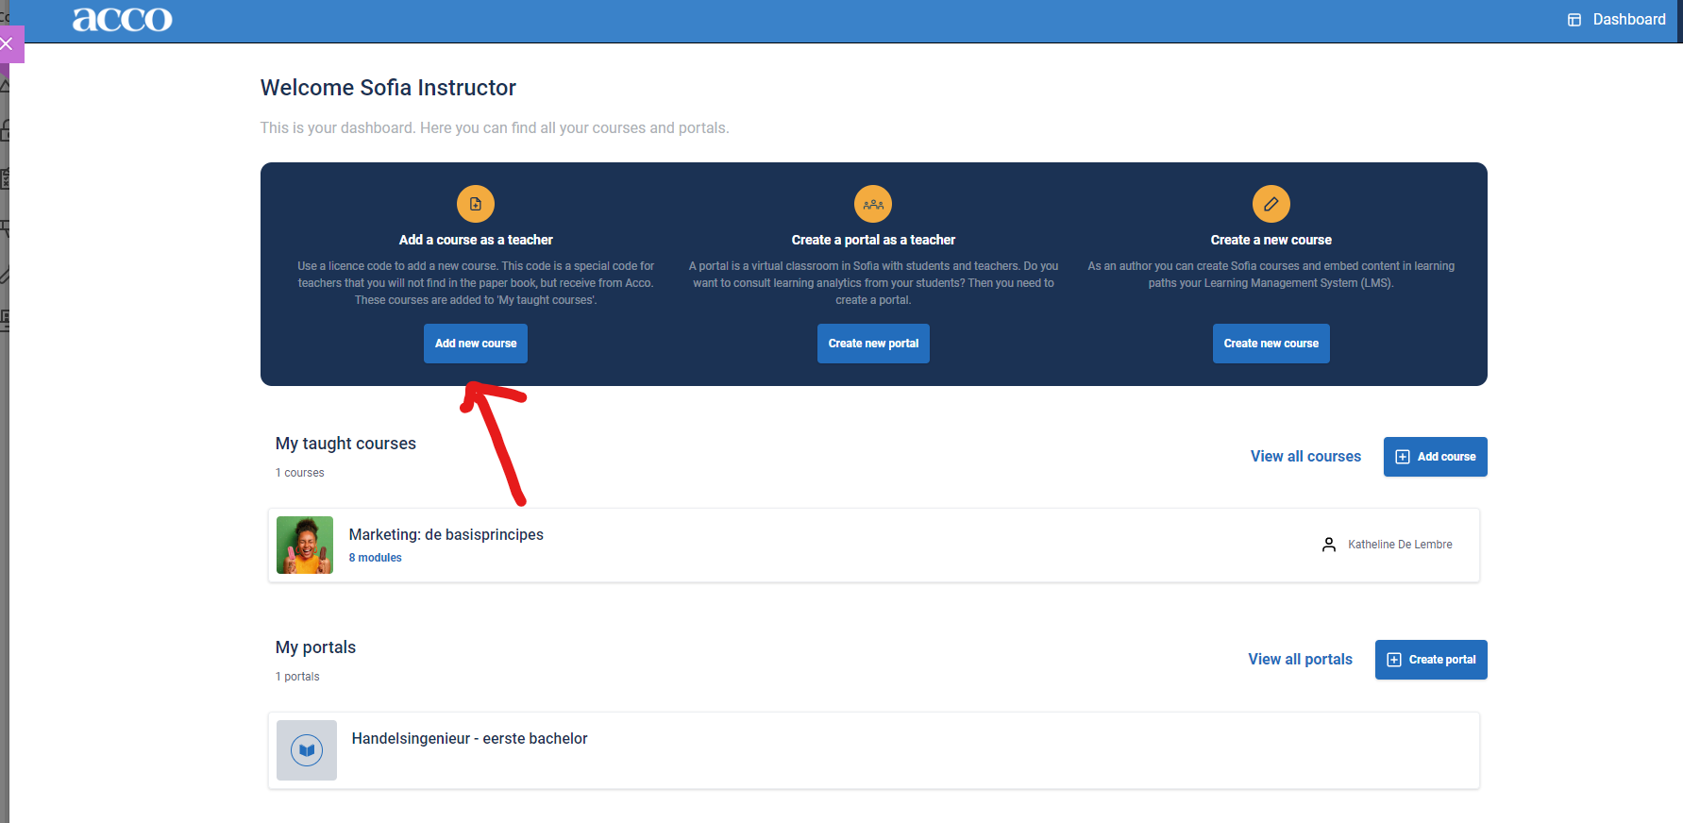The width and height of the screenshot is (1683, 823).
Task: Click the person icon next to Katheline De Lembre
Action: pyautogui.click(x=1329, y=545)
